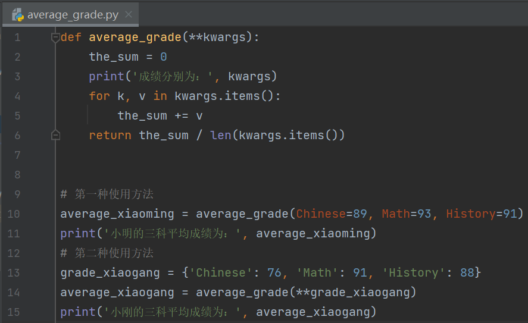This screenshot has height=323, width=528.
Task: Click line number 10 in the gutter
Action: pos(14,214)
